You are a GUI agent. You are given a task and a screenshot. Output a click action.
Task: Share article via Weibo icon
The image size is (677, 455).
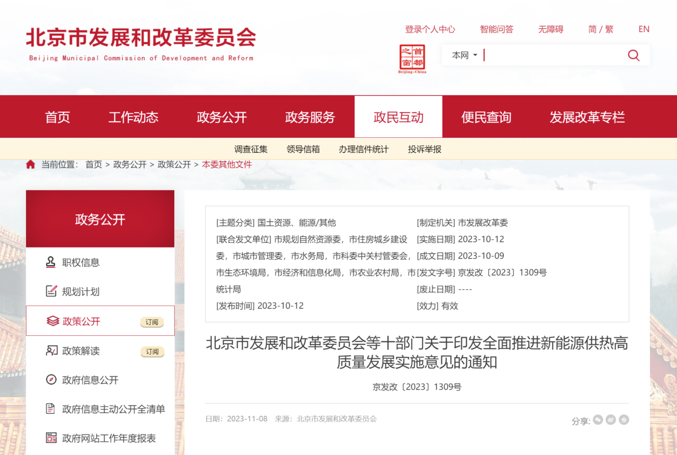[611, 420]
